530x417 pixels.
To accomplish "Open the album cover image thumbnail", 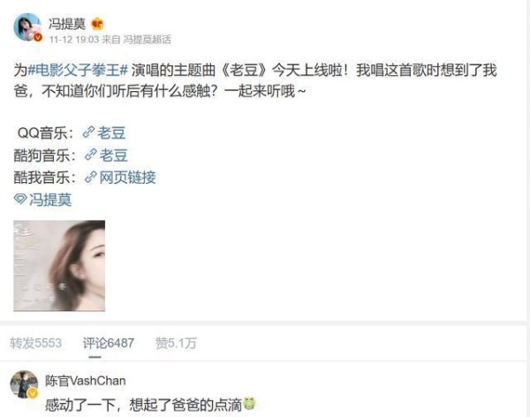I will click(x=59, y=266).
